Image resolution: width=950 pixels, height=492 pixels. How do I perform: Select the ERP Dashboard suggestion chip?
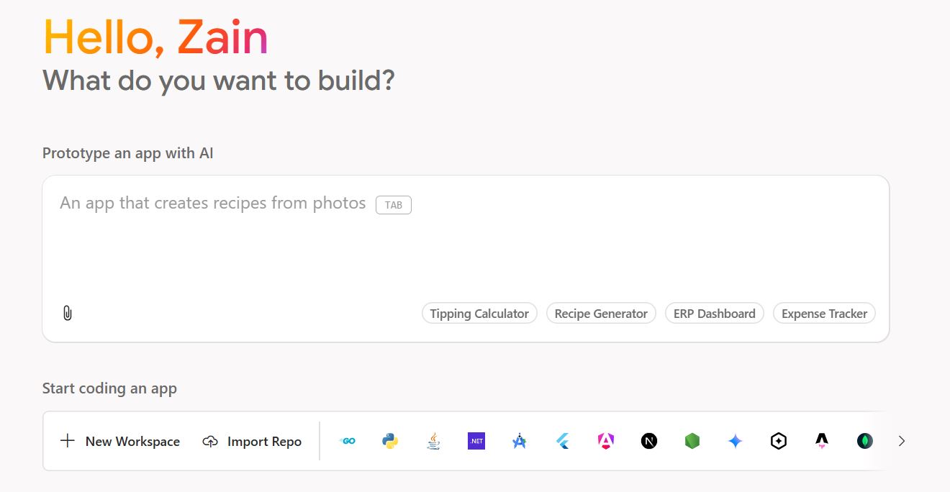715,314
